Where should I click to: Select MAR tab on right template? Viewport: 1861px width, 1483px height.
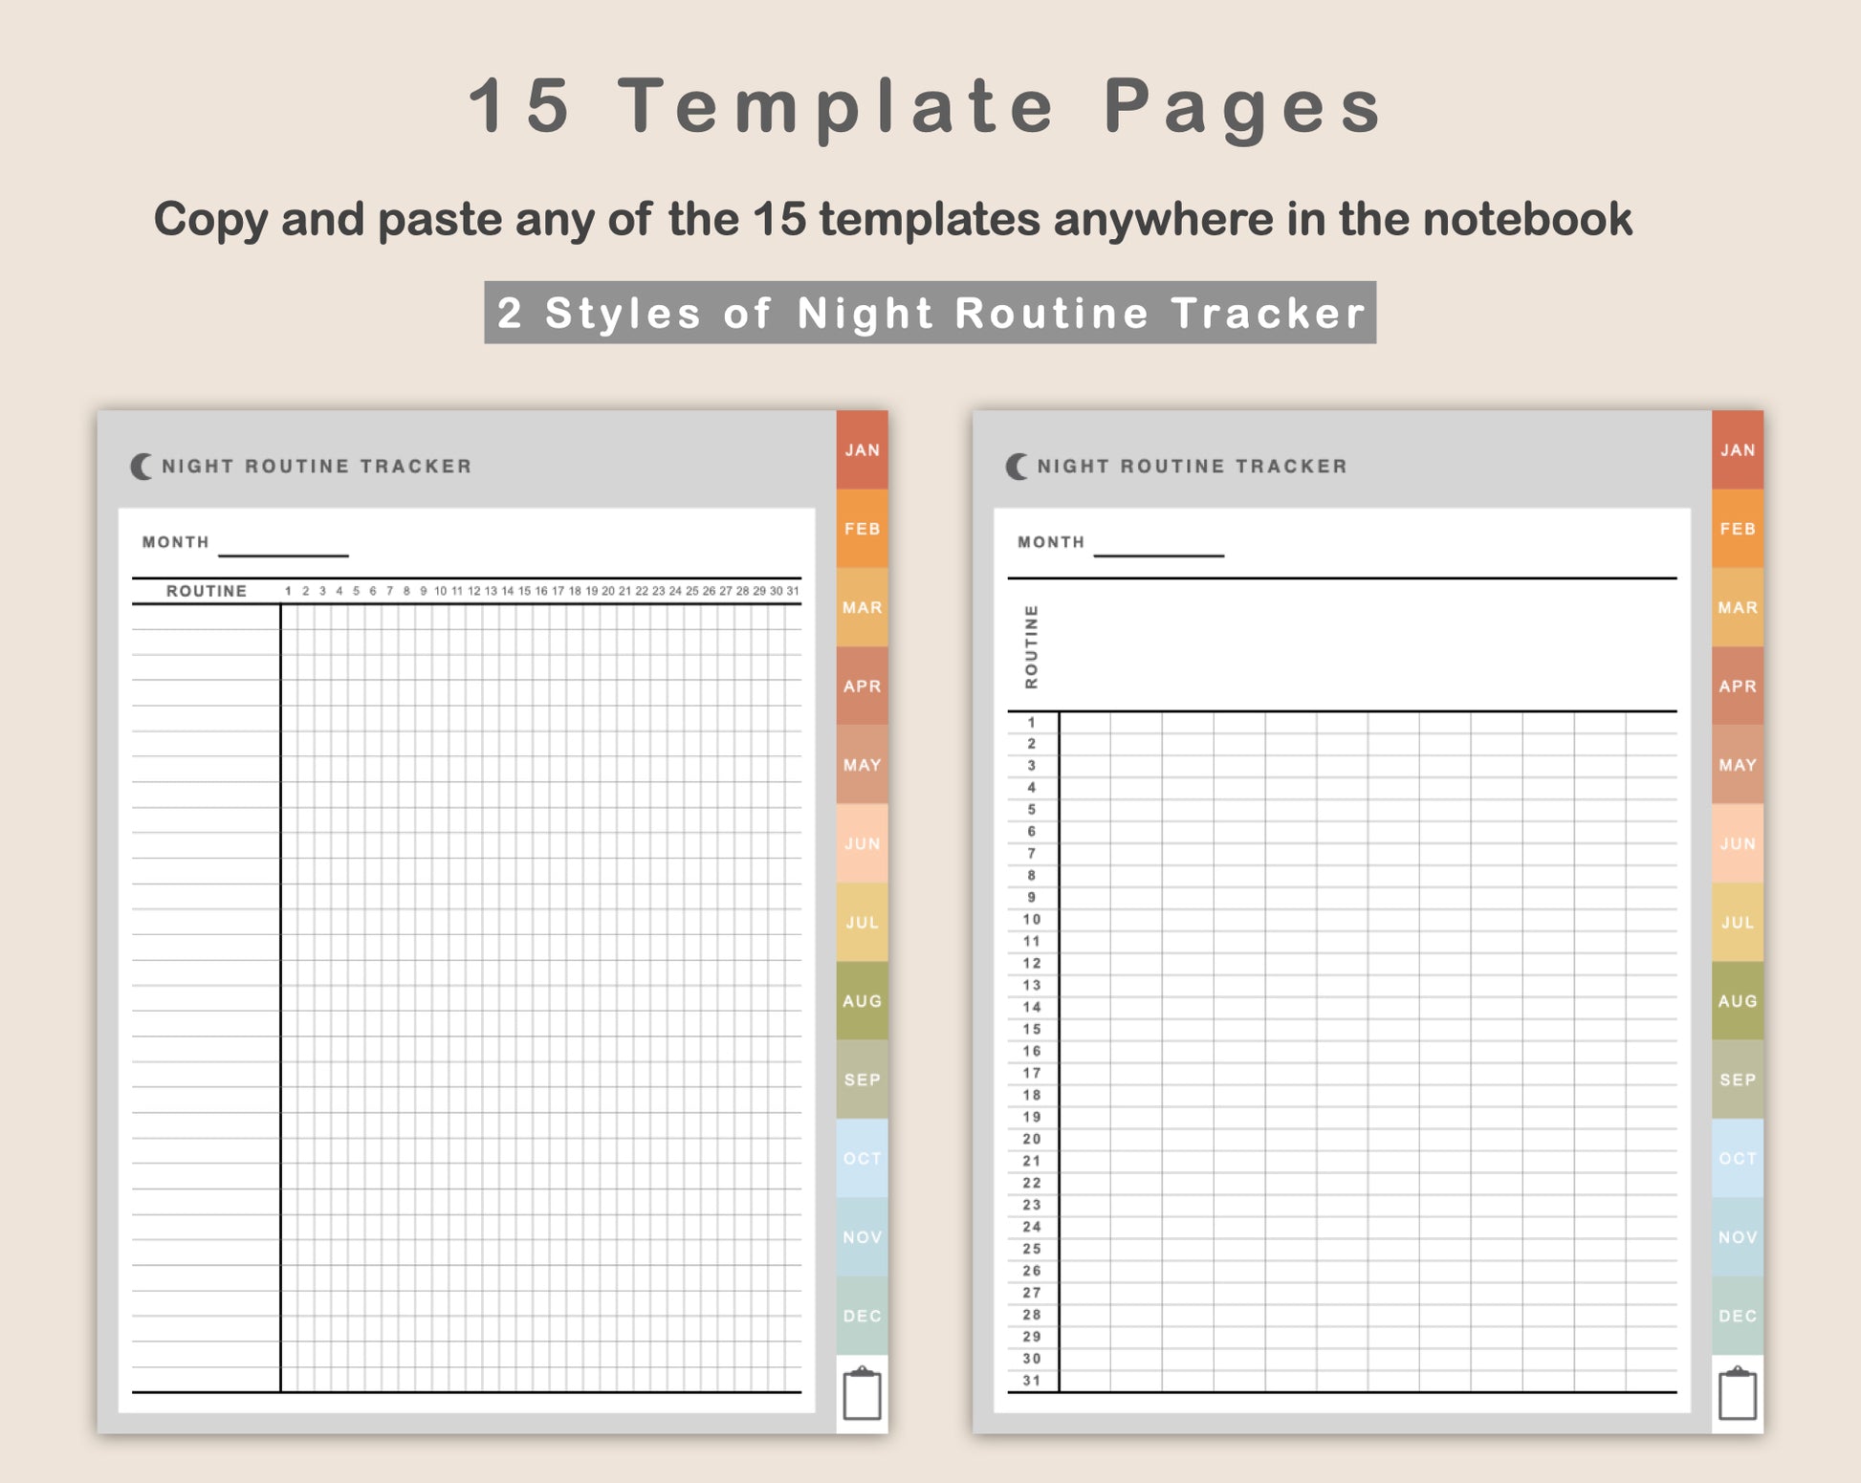tap(1738, 607)
